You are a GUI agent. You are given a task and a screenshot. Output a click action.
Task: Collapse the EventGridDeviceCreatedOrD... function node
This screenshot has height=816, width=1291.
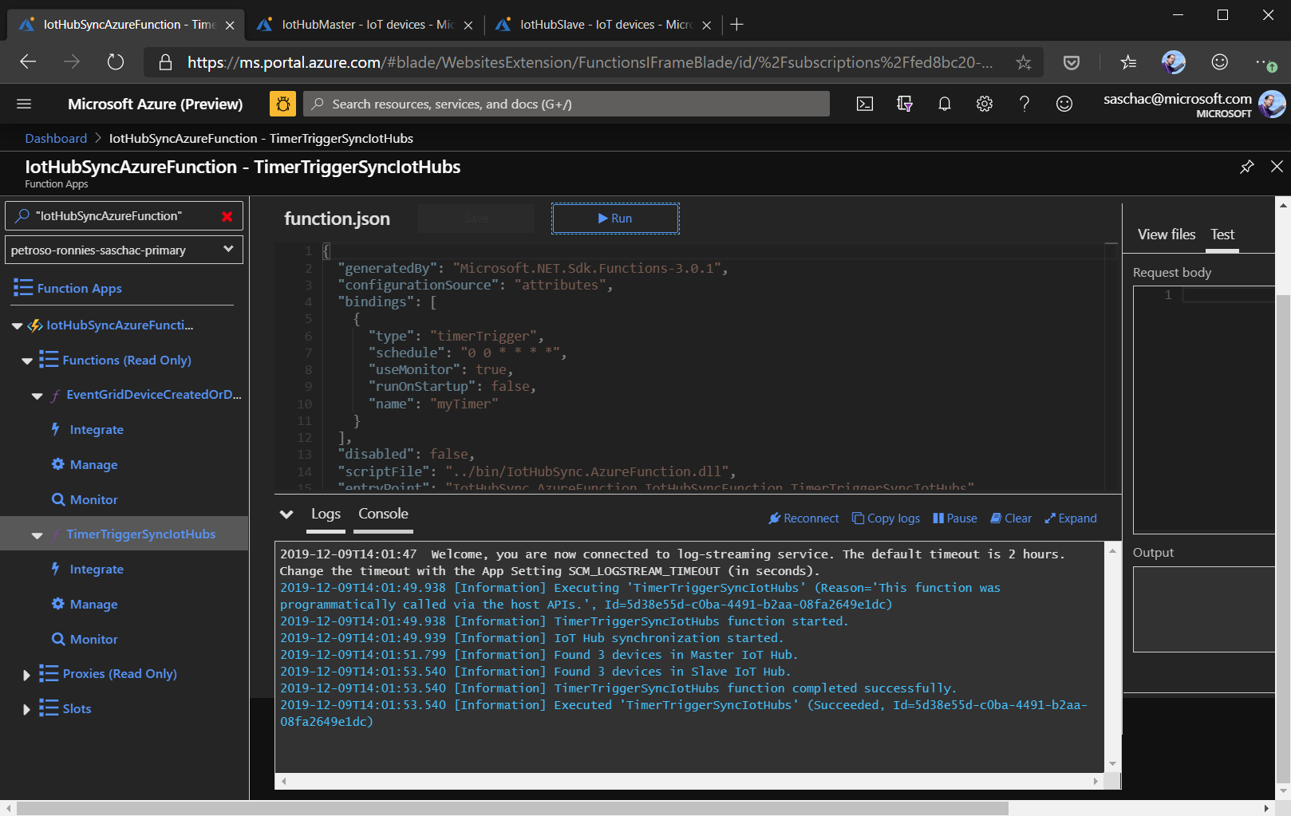coord(37,396)
